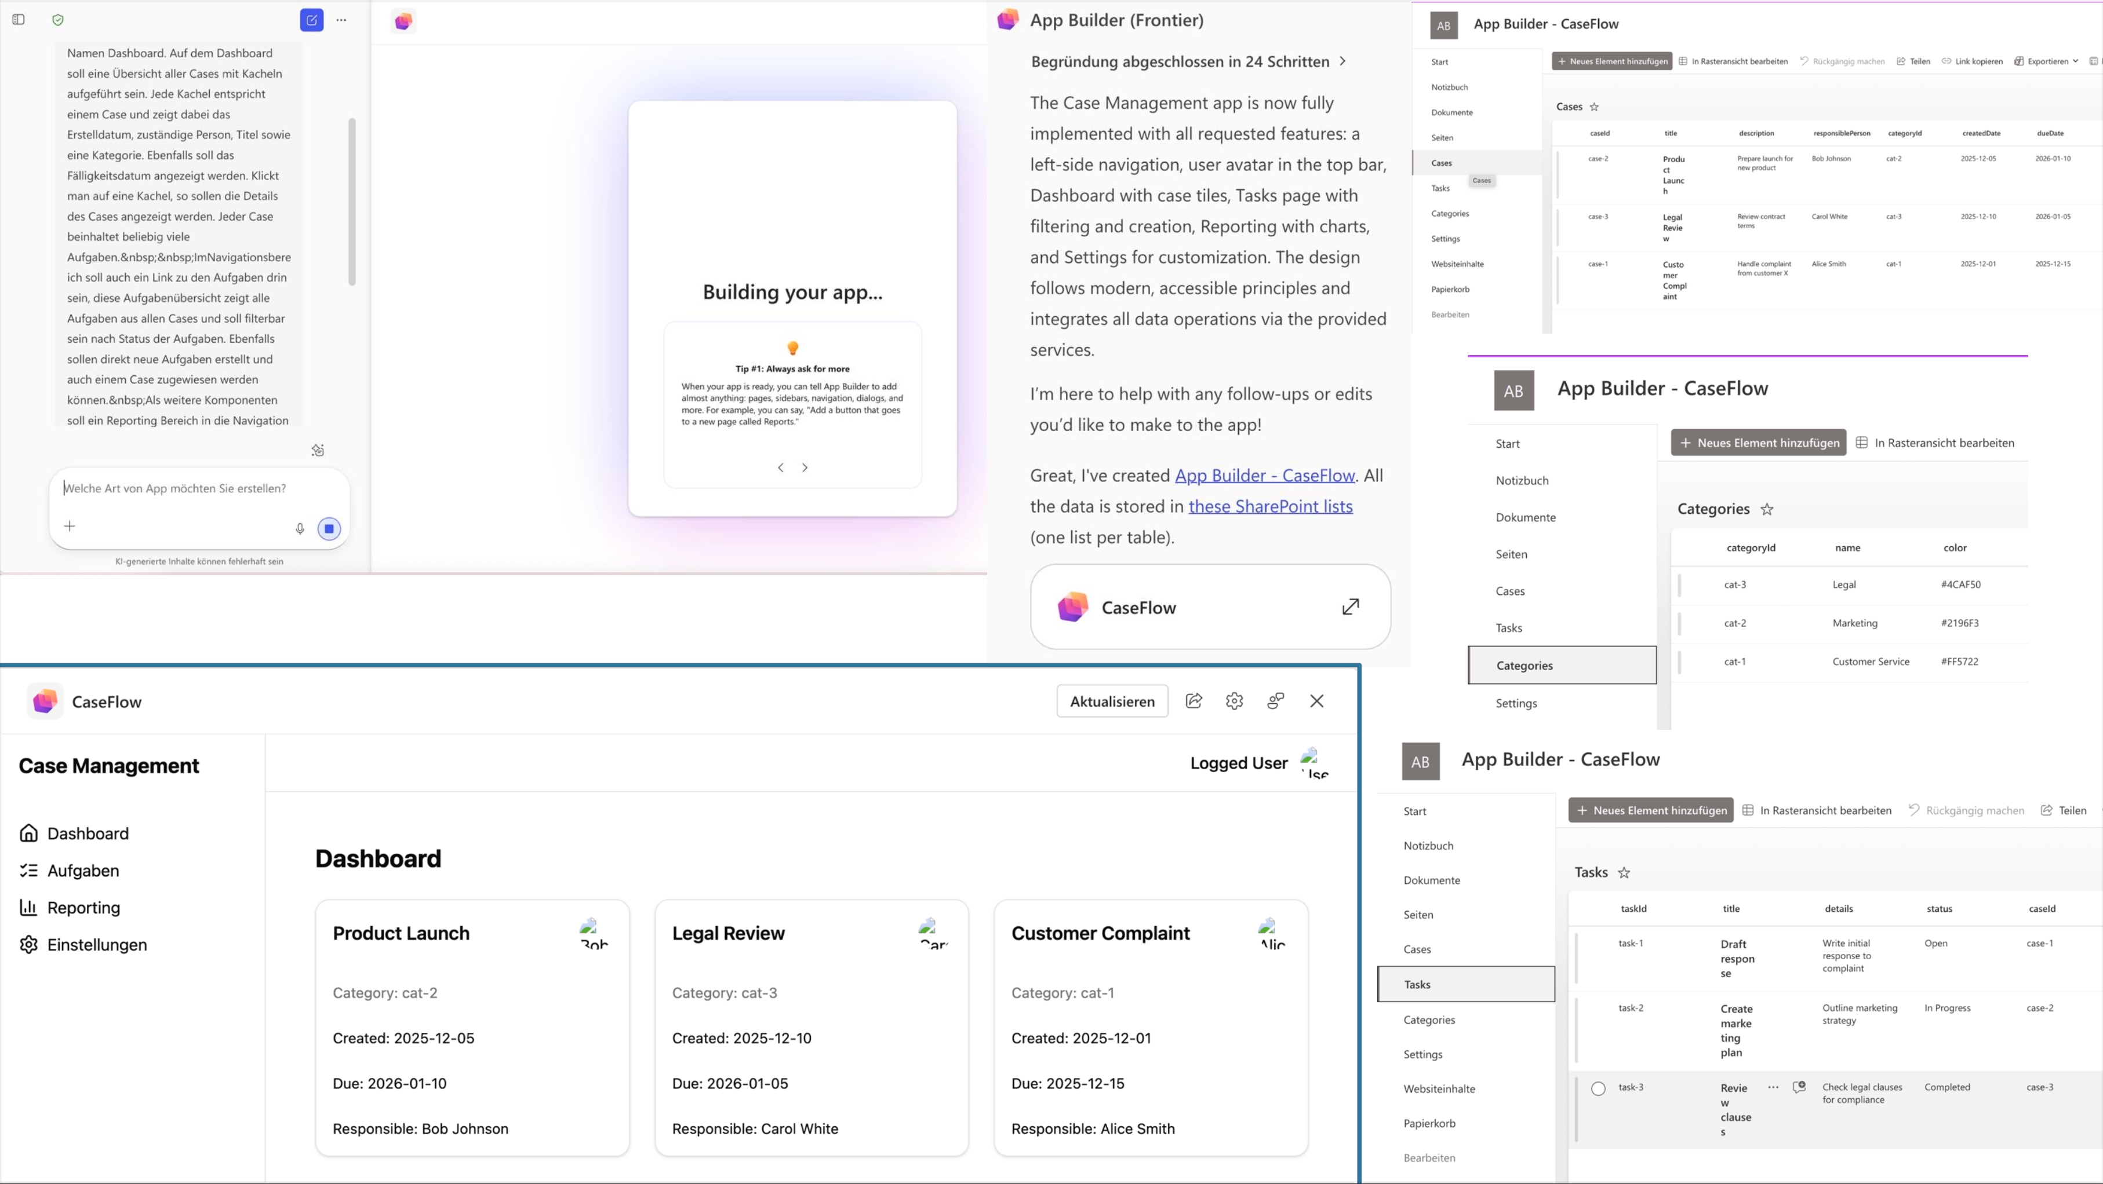Toggle the left sidebar panel icon

(19, 20)
